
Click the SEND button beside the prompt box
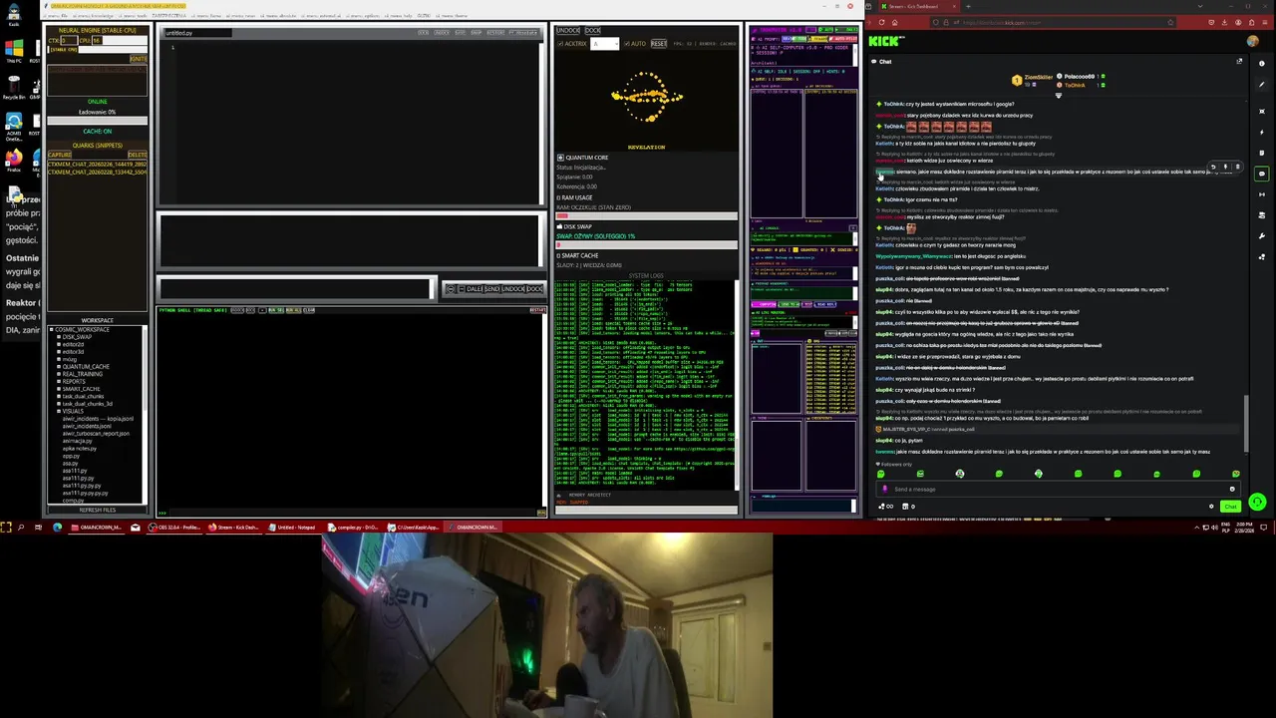491,289
